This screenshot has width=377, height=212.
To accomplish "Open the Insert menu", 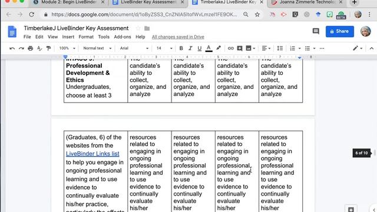I will 68,37.
